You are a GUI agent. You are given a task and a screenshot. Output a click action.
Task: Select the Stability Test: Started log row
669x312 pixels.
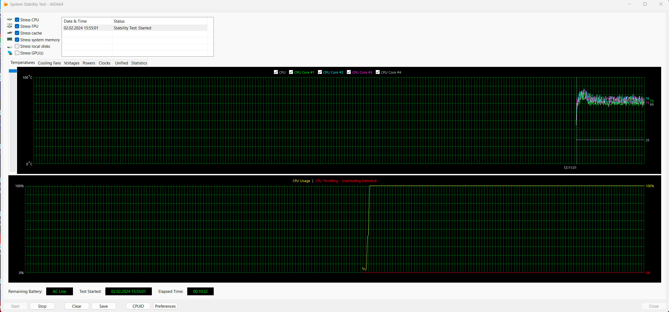[x=132, y=28]
